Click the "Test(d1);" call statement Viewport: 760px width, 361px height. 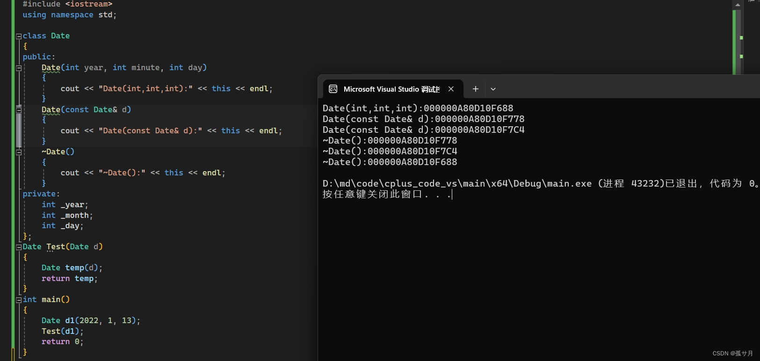coord(63,332)
